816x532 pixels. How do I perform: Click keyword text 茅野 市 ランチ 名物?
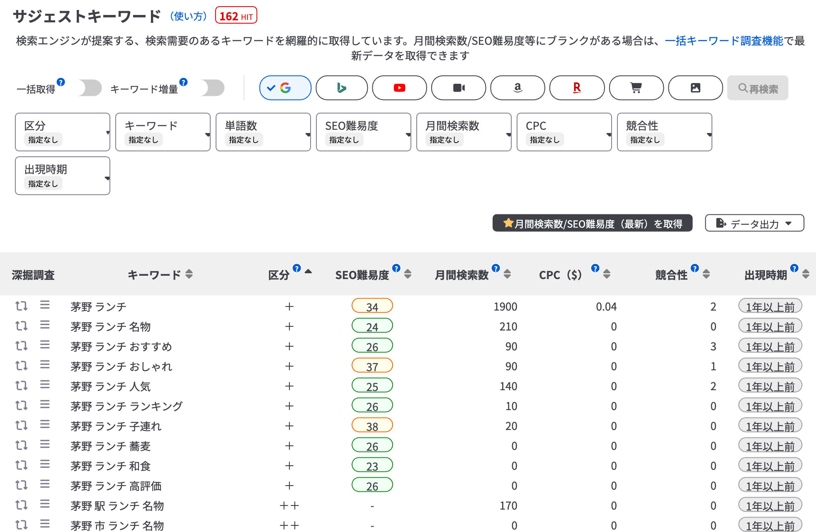117,526
